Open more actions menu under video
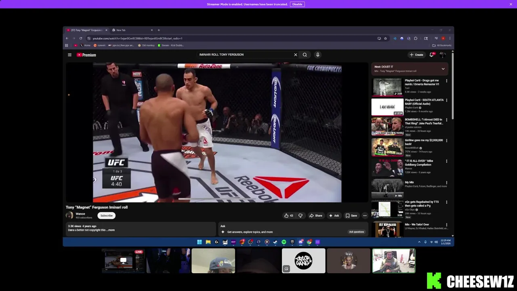This screenshot has width=517, height=291. tap(365, 215)
